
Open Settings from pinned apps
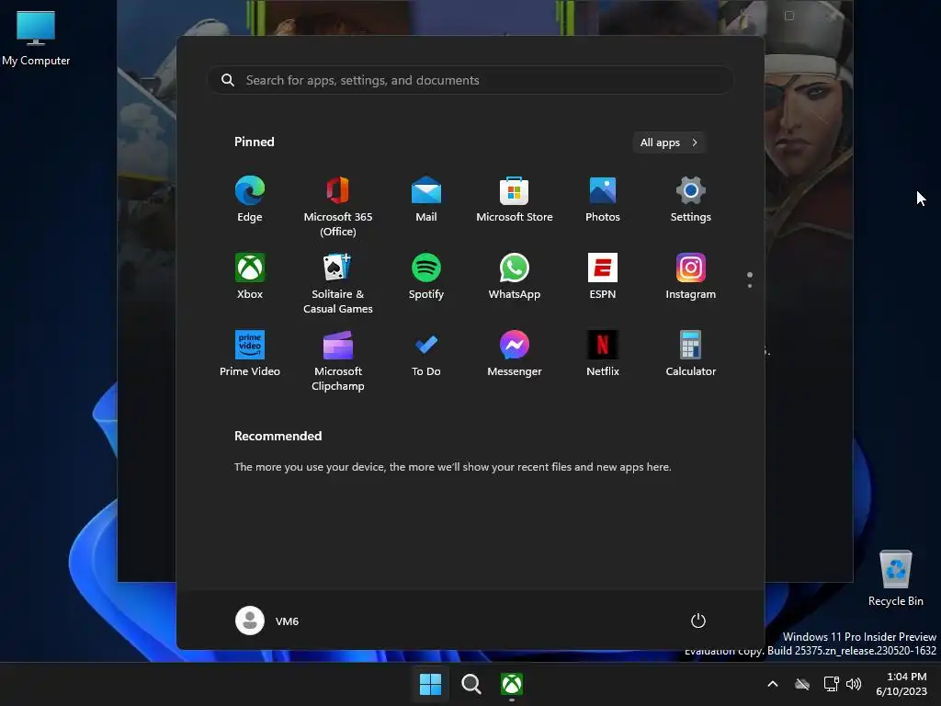[x=691, y=199]
